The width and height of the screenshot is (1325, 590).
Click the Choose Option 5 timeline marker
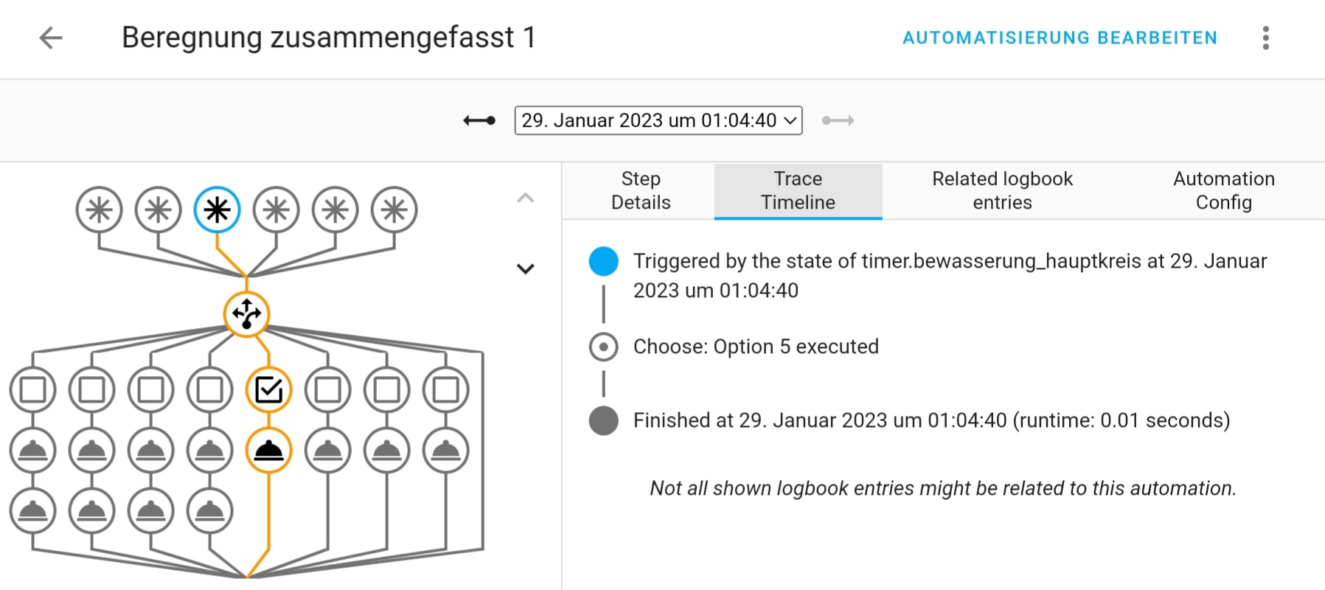tap(603, 347)
